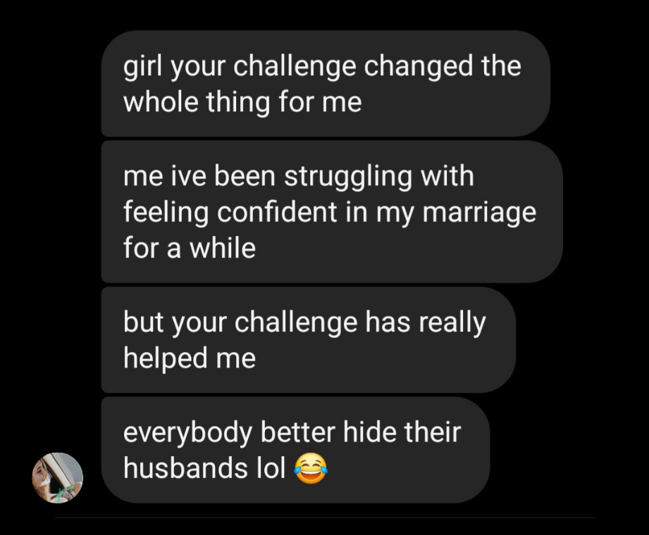649x535 pixels.
Task: Select the 'girl your challenge changed' message bubble
Action: tap(326, 84)
